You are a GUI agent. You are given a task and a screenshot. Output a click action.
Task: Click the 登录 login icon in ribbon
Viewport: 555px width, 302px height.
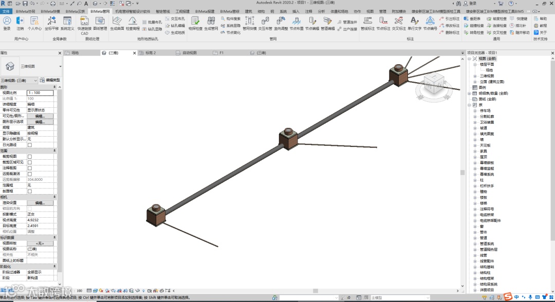coord(7,23)
